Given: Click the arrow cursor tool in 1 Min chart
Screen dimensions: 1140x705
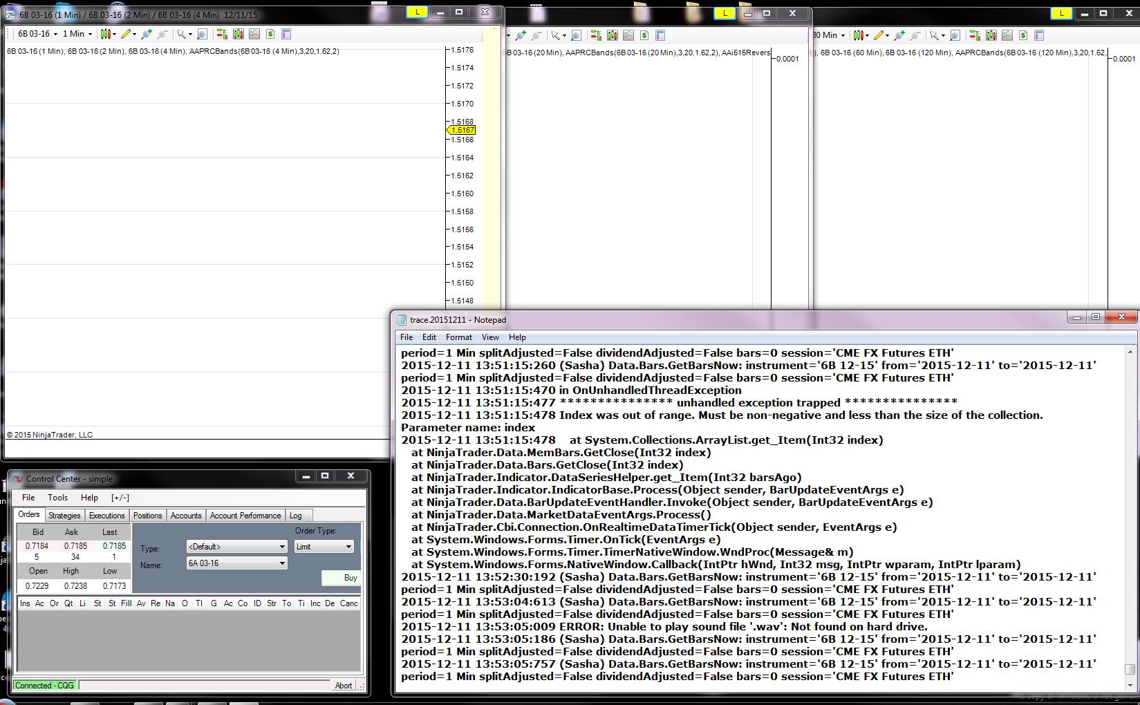Looking at the screenshot, I should tap(183, 34).
